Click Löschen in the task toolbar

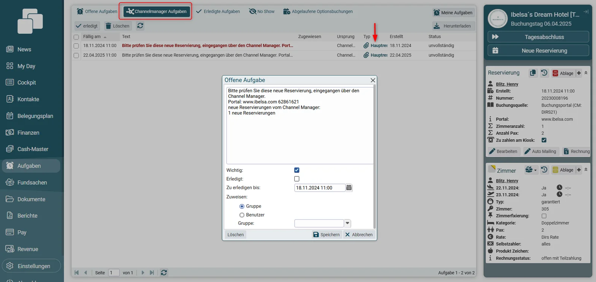[x=117, y=26]
